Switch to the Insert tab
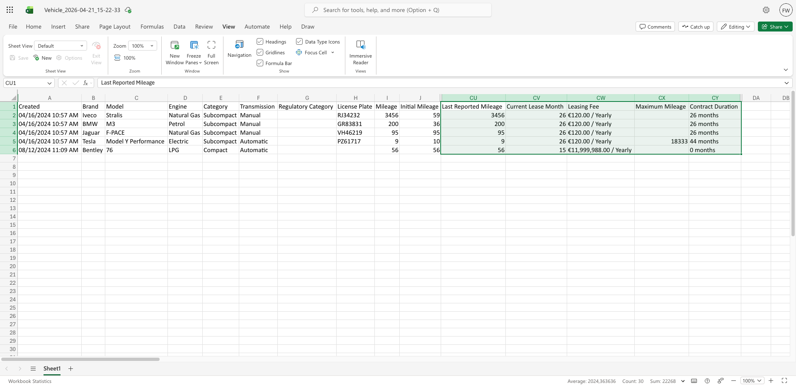The image size is (796, 385). click(x=58, y=27)
